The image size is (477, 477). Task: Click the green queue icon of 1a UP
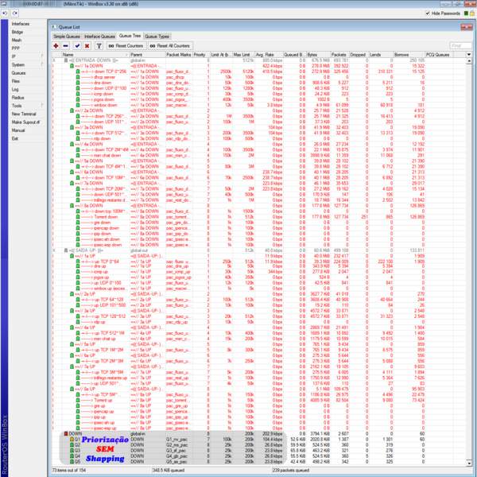[x=72, y=256]
